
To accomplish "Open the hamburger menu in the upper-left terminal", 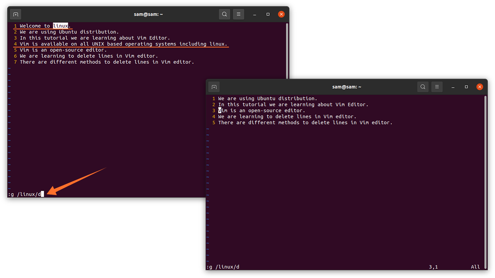I will click(x=239, y=14).
